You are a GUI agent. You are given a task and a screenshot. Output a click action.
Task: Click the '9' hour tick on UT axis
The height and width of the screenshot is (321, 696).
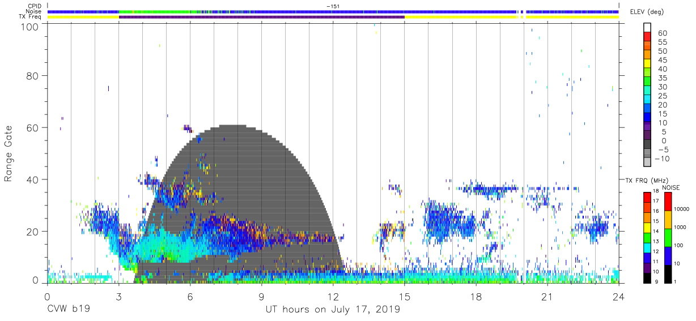coord(261,297)
